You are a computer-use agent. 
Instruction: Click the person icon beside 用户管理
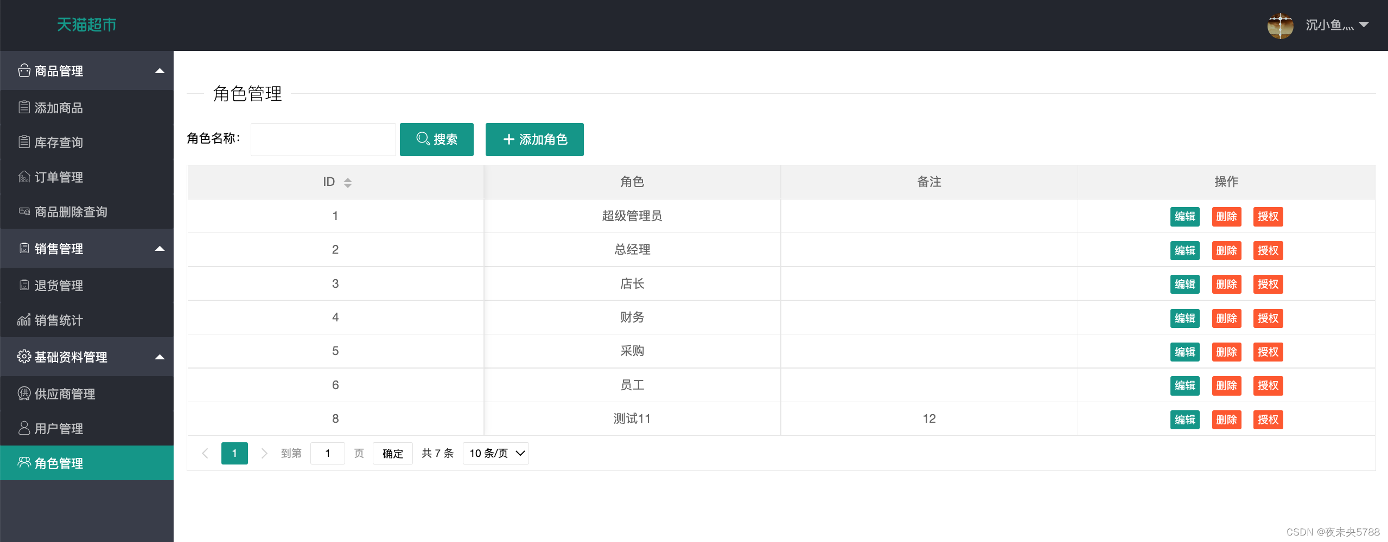pyautogui.click(x=23, y=428)
